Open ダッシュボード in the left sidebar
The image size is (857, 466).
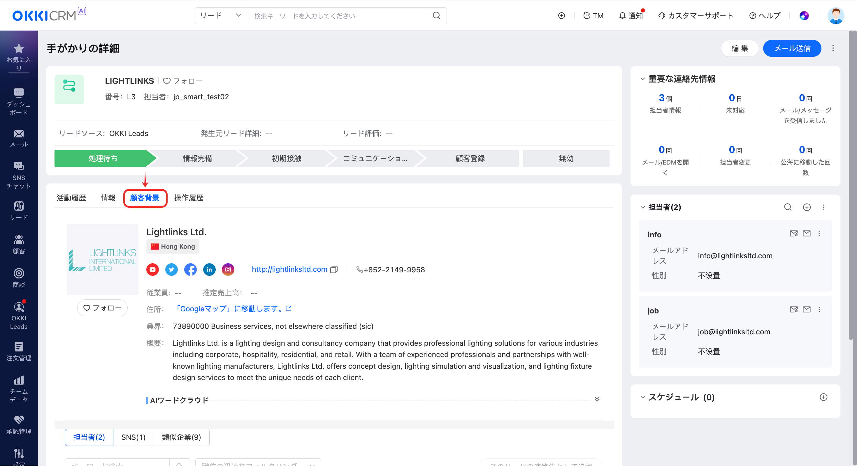coord(19,102)
